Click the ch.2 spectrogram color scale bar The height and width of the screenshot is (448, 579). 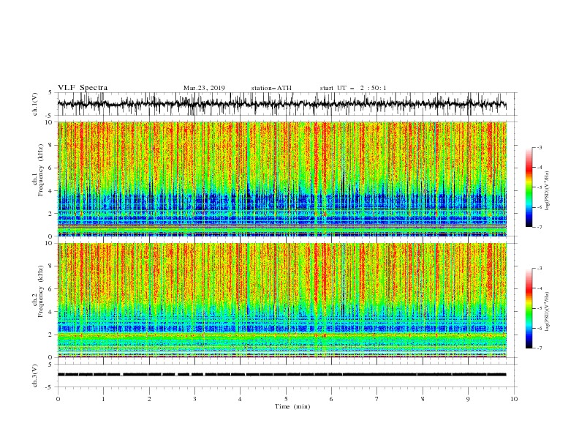[x=529, y=308]
